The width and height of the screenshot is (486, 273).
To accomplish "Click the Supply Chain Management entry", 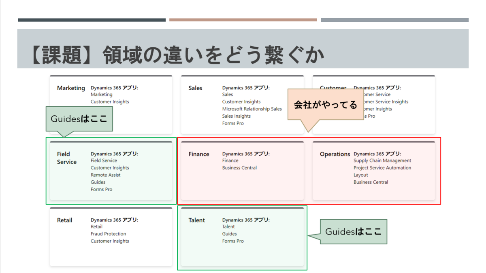I will pyautogui.click(x=382, y=161).
